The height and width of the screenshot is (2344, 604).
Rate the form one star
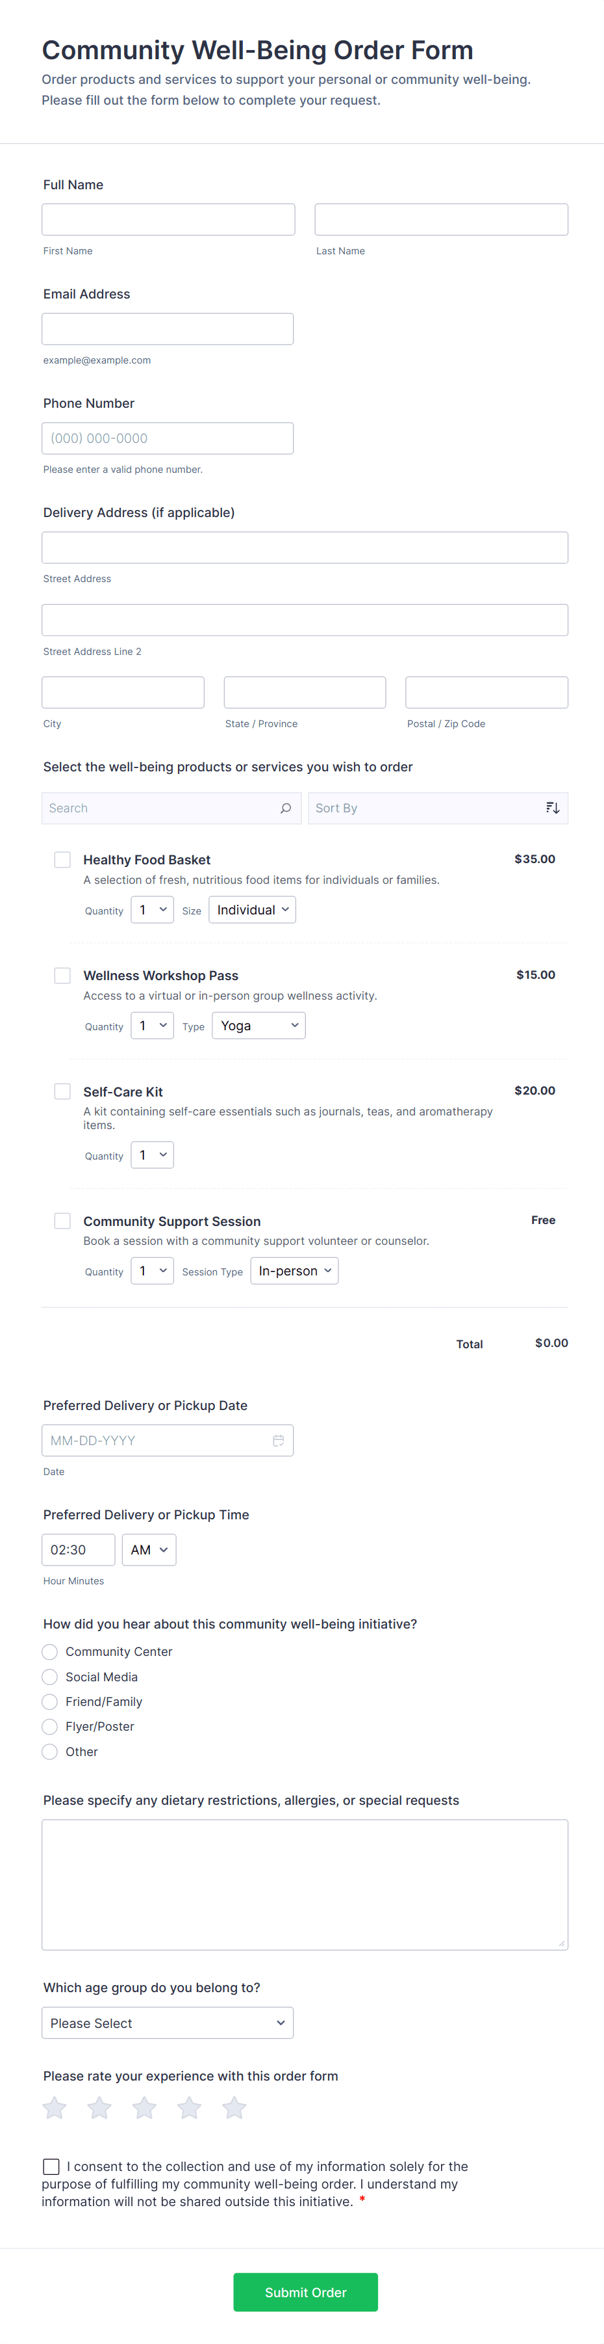(x=55, y=2107)
